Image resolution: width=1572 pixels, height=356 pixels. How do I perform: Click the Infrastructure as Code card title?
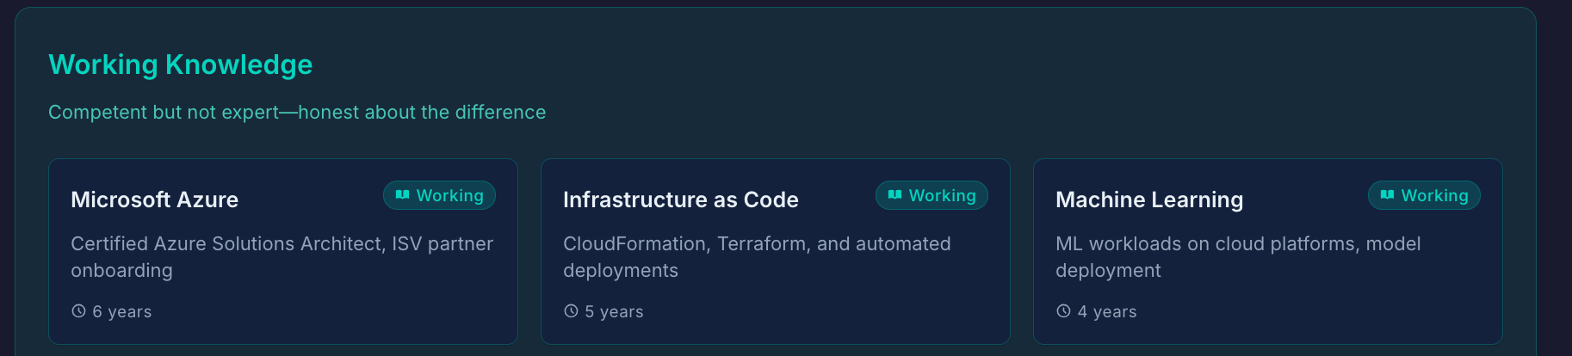pos(680,199)
